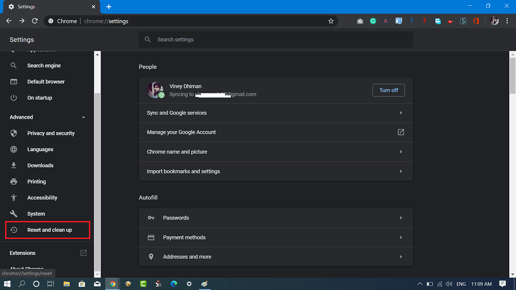The image size is (516, 290).
Task: Go to Languages settings
Action: pos(40,150)
